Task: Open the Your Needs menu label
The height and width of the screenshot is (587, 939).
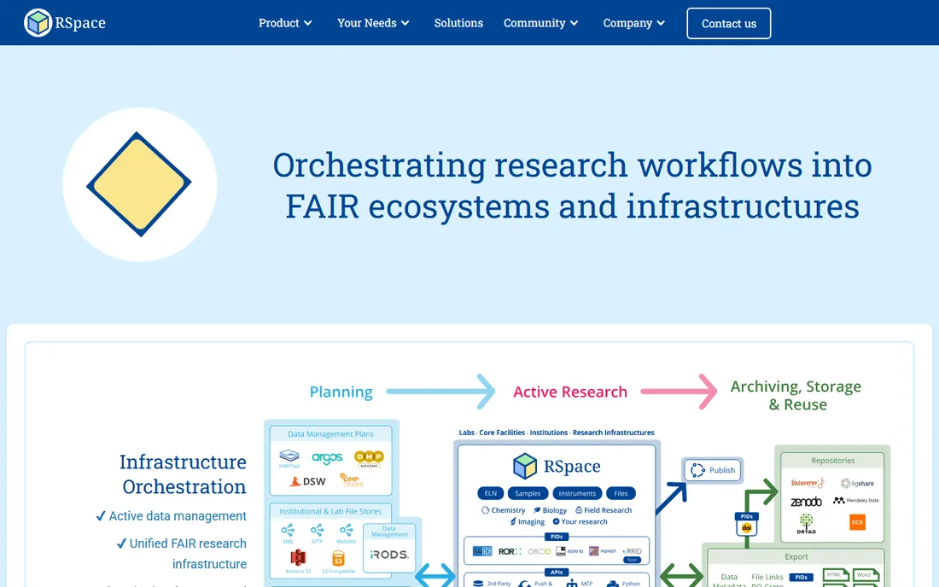Action: (366, 23)
